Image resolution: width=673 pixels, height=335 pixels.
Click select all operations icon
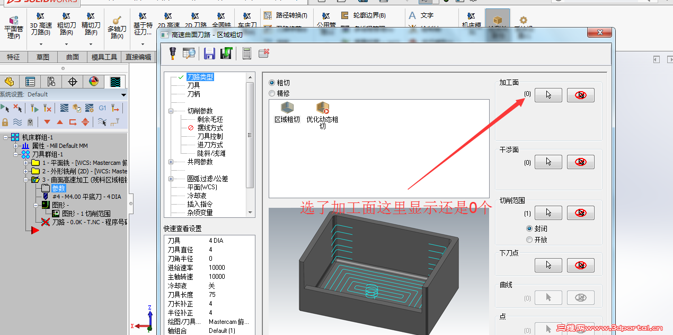(5, 108)
